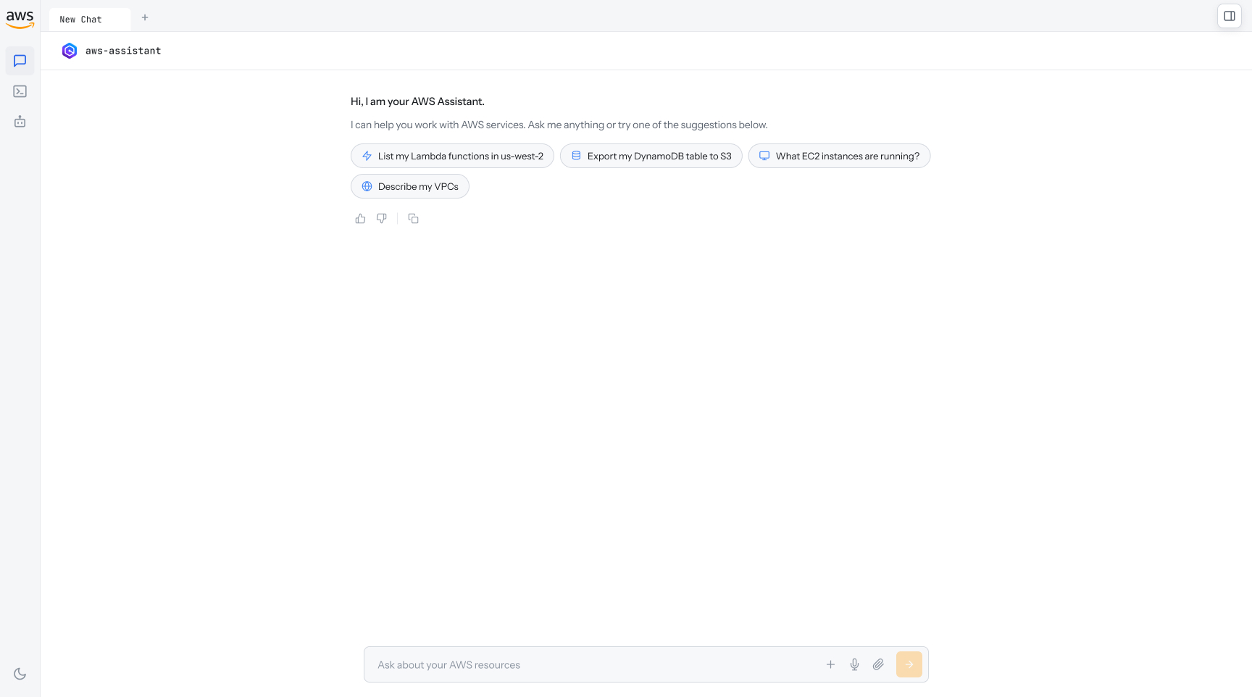Attach a file with the paperclip icon
Screen dimensions: 1252x697
pyautogui.click(x=878, y=664)
